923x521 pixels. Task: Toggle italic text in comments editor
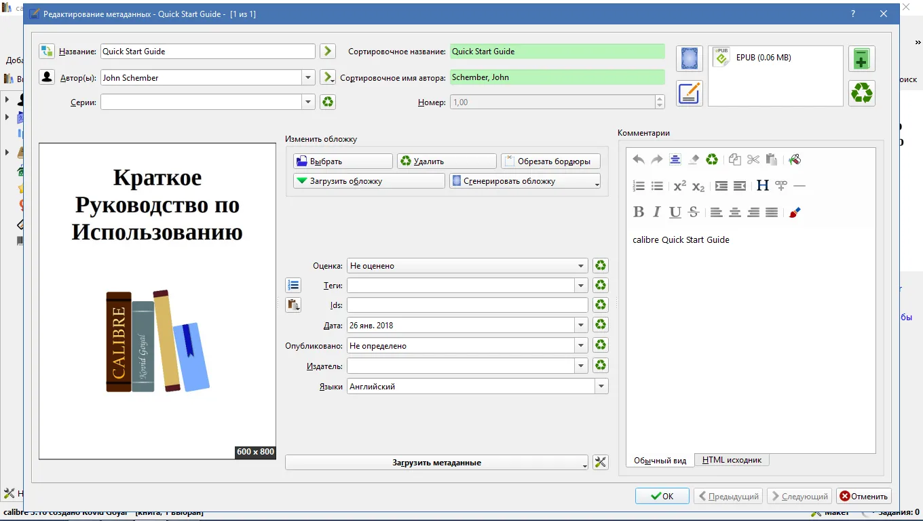click(656, 212)
